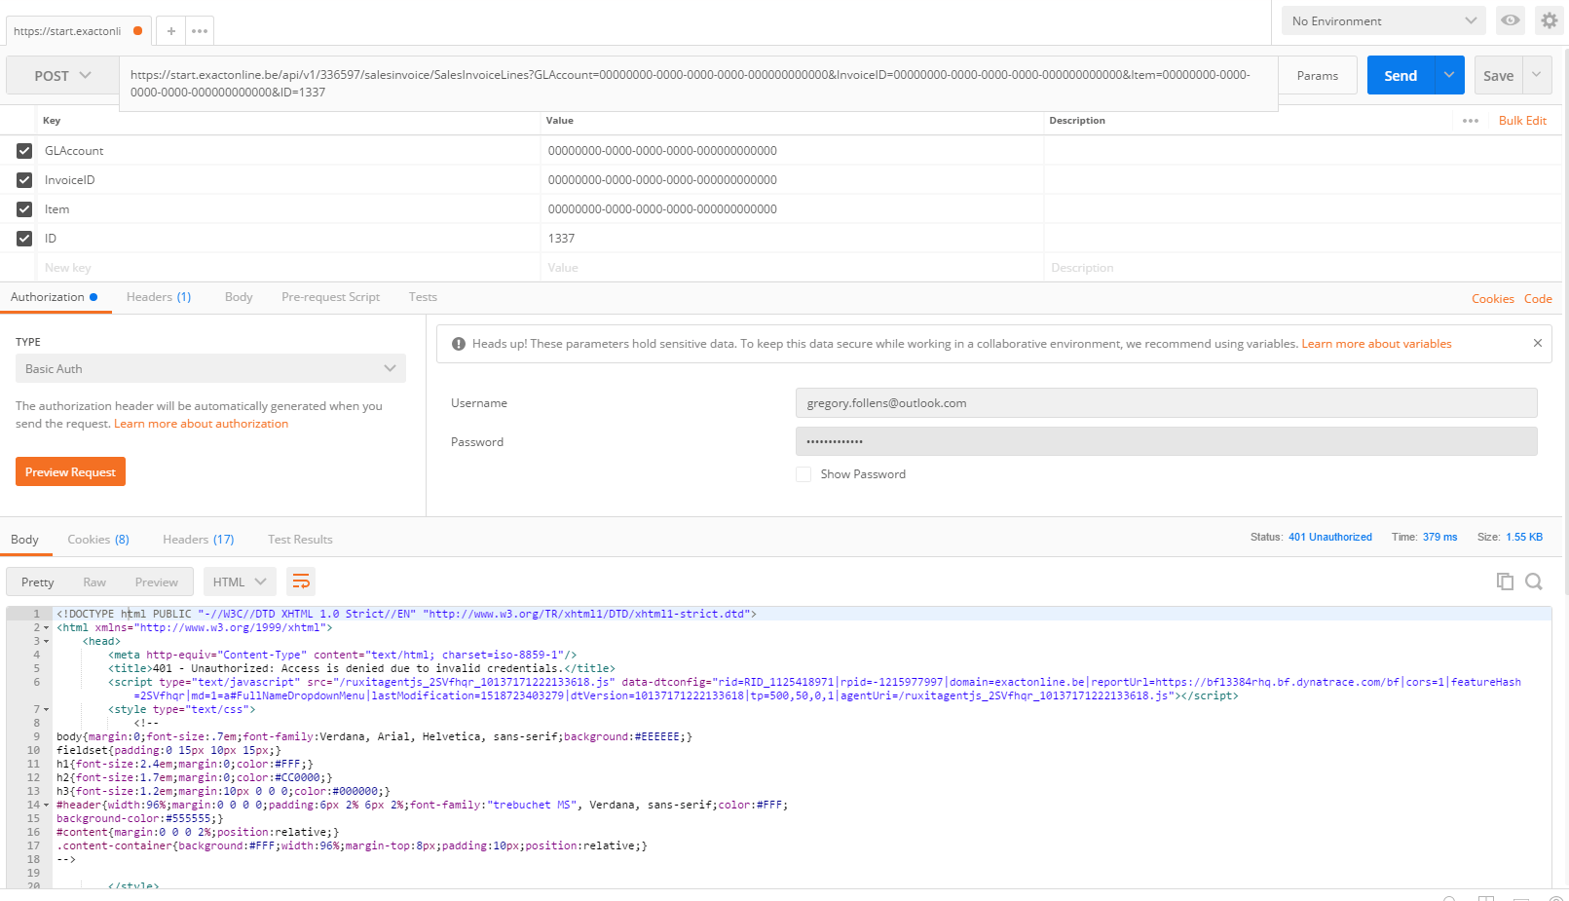This screenshot has width=1569, height=901.
Task: Open No Environment dropdown
Action: [x=1384, y=20]
